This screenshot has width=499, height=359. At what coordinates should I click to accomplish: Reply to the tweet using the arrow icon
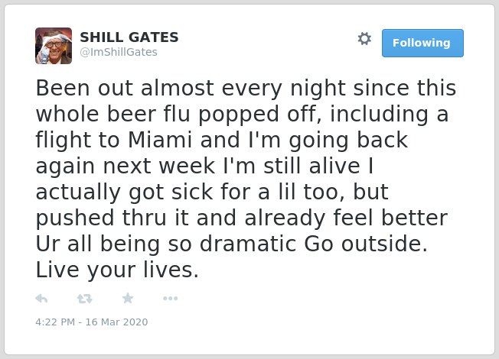click(x=41, y=299)
